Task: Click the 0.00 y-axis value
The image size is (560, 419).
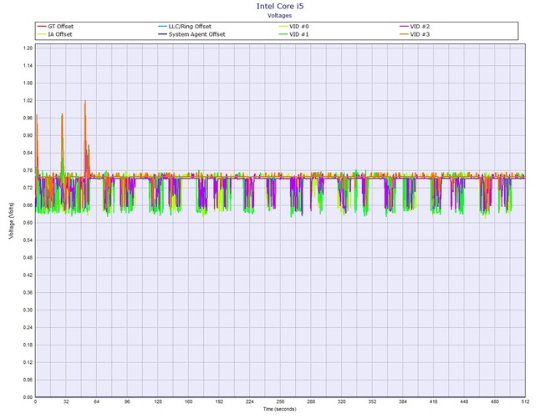Action: [28, 397]
